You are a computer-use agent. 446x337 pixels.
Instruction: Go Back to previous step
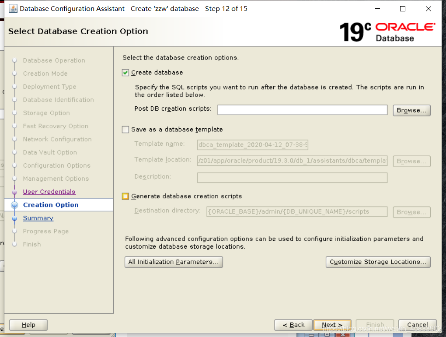pyautogui.click(x=293, y=325)
